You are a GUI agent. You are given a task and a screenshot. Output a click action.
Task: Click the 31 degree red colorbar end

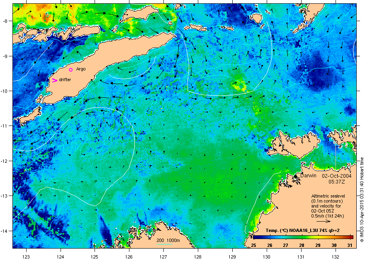click(x=351, y=237)
